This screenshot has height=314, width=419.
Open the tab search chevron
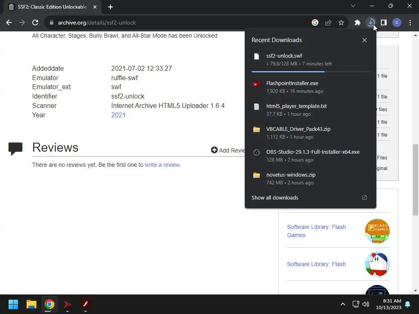click(353, 6)
